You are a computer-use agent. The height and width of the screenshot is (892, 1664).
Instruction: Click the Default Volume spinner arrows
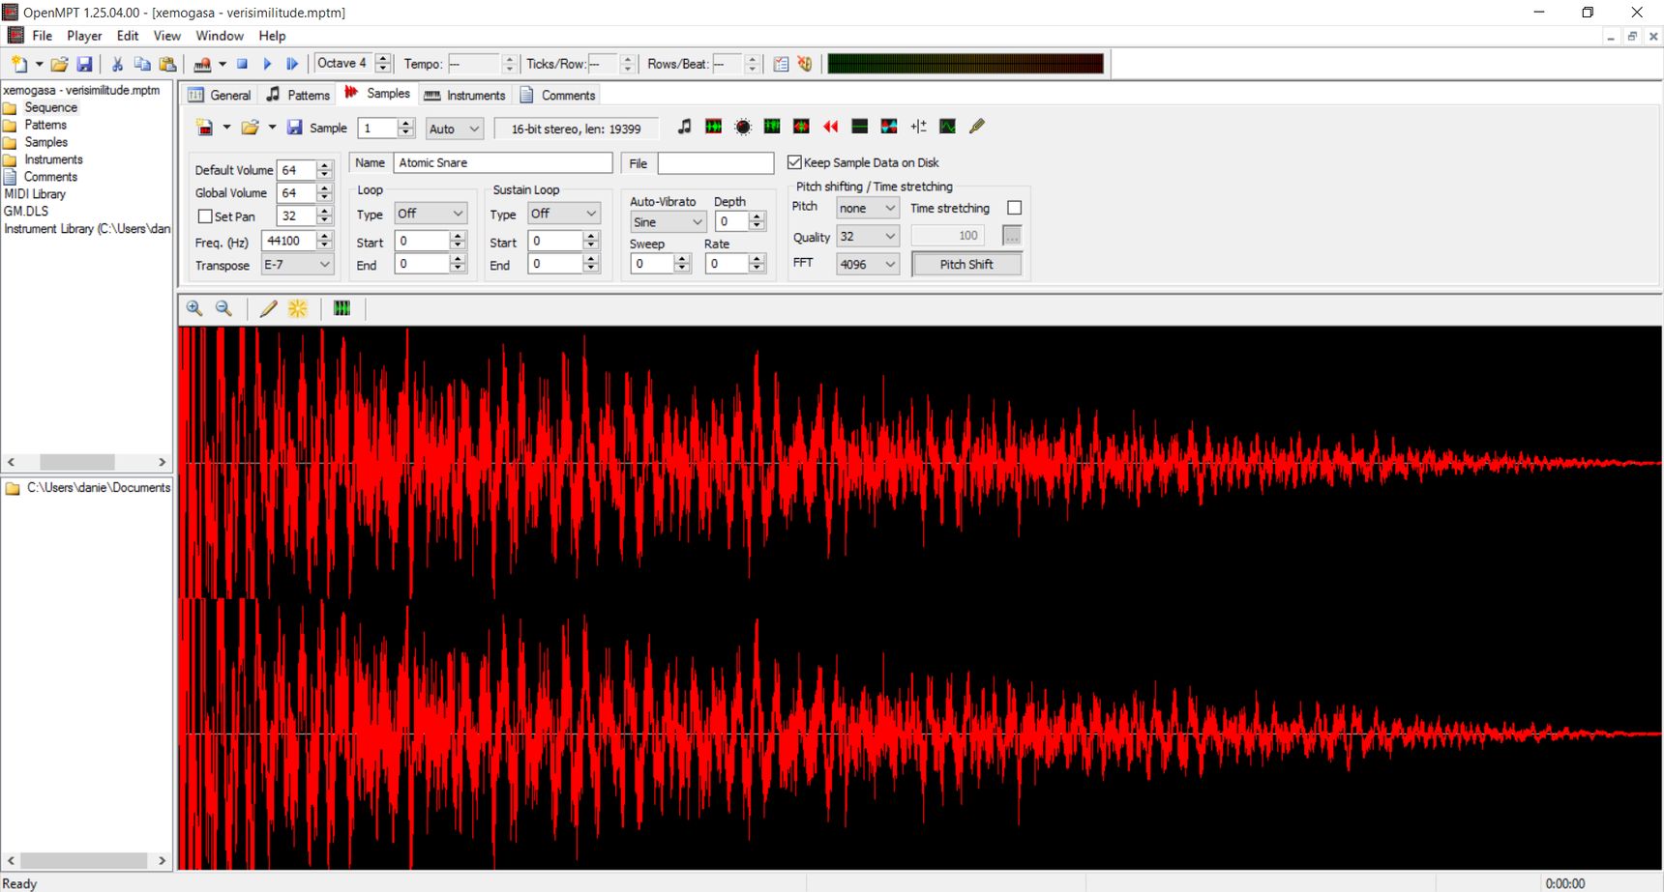pos(325,170)
